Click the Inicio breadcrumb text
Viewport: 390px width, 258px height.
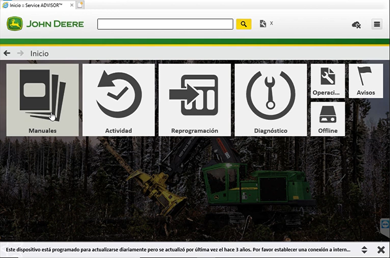[39, 53]
